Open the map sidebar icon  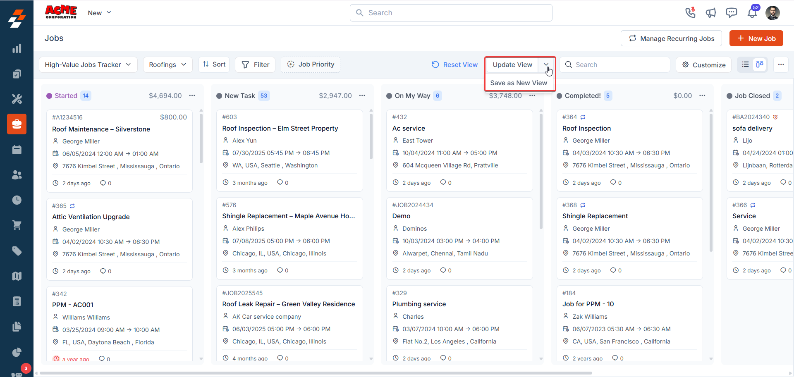pos(17,276)
